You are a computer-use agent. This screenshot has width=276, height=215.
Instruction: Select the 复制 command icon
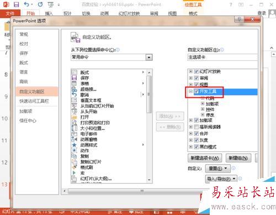(74, 156)
